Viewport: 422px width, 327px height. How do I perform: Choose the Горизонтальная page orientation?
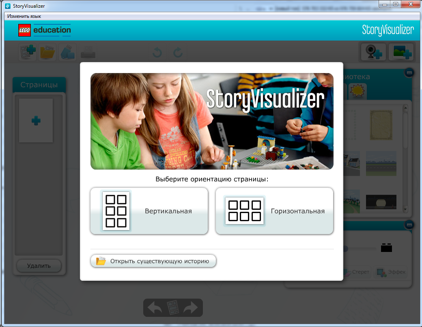(x=275, y=211)
